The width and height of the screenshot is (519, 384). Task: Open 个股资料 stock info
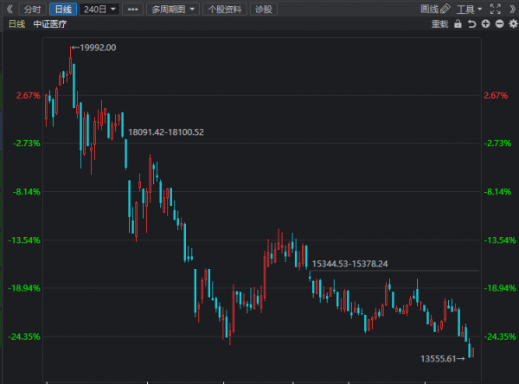[x=225, y=9]
